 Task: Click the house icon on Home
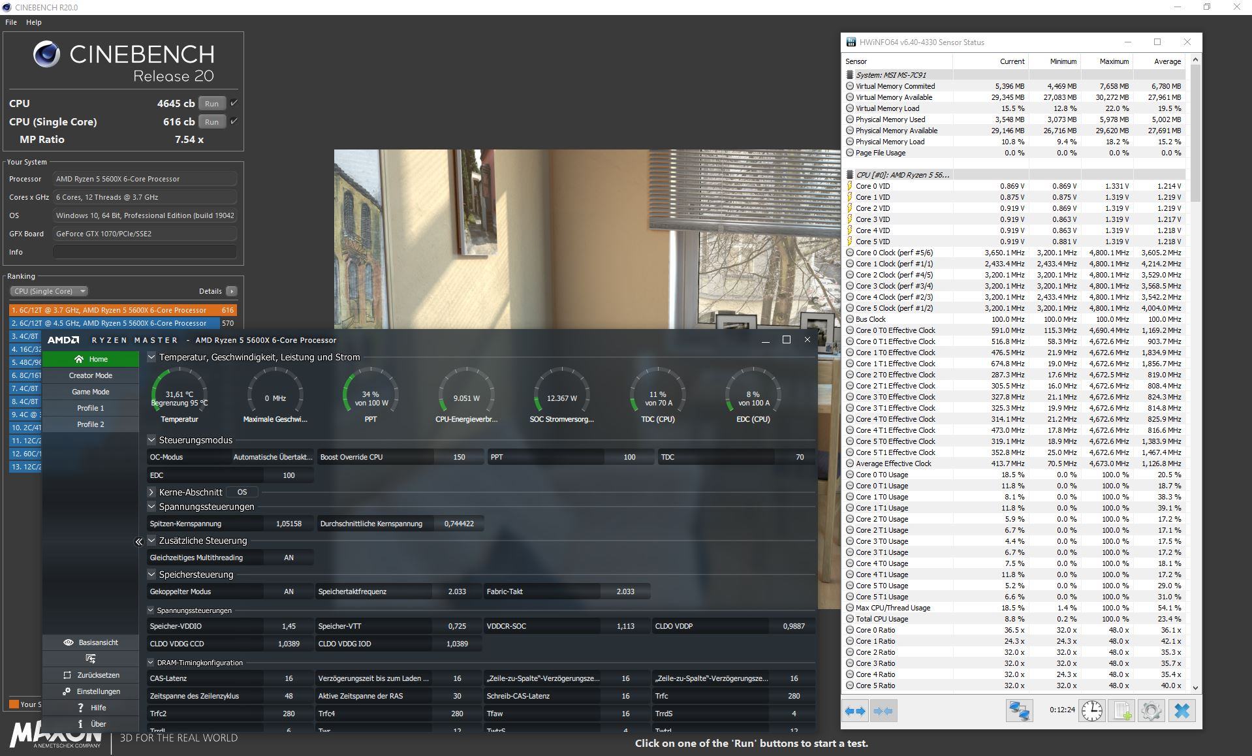point(79,359)
